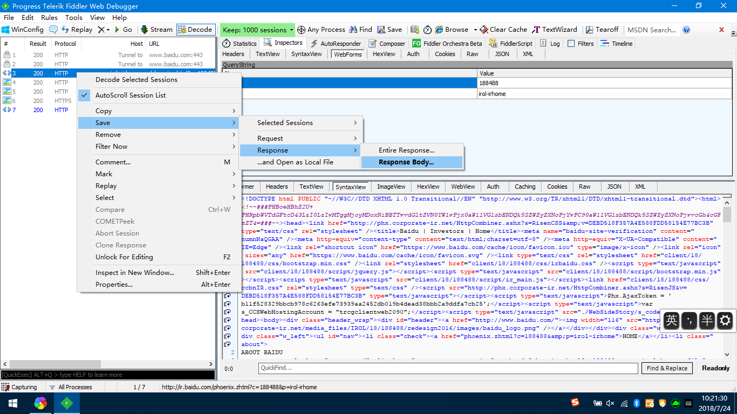737x414 pixels.
Task: Expand the Select submenu in context menu
Action: click(159, 198)
